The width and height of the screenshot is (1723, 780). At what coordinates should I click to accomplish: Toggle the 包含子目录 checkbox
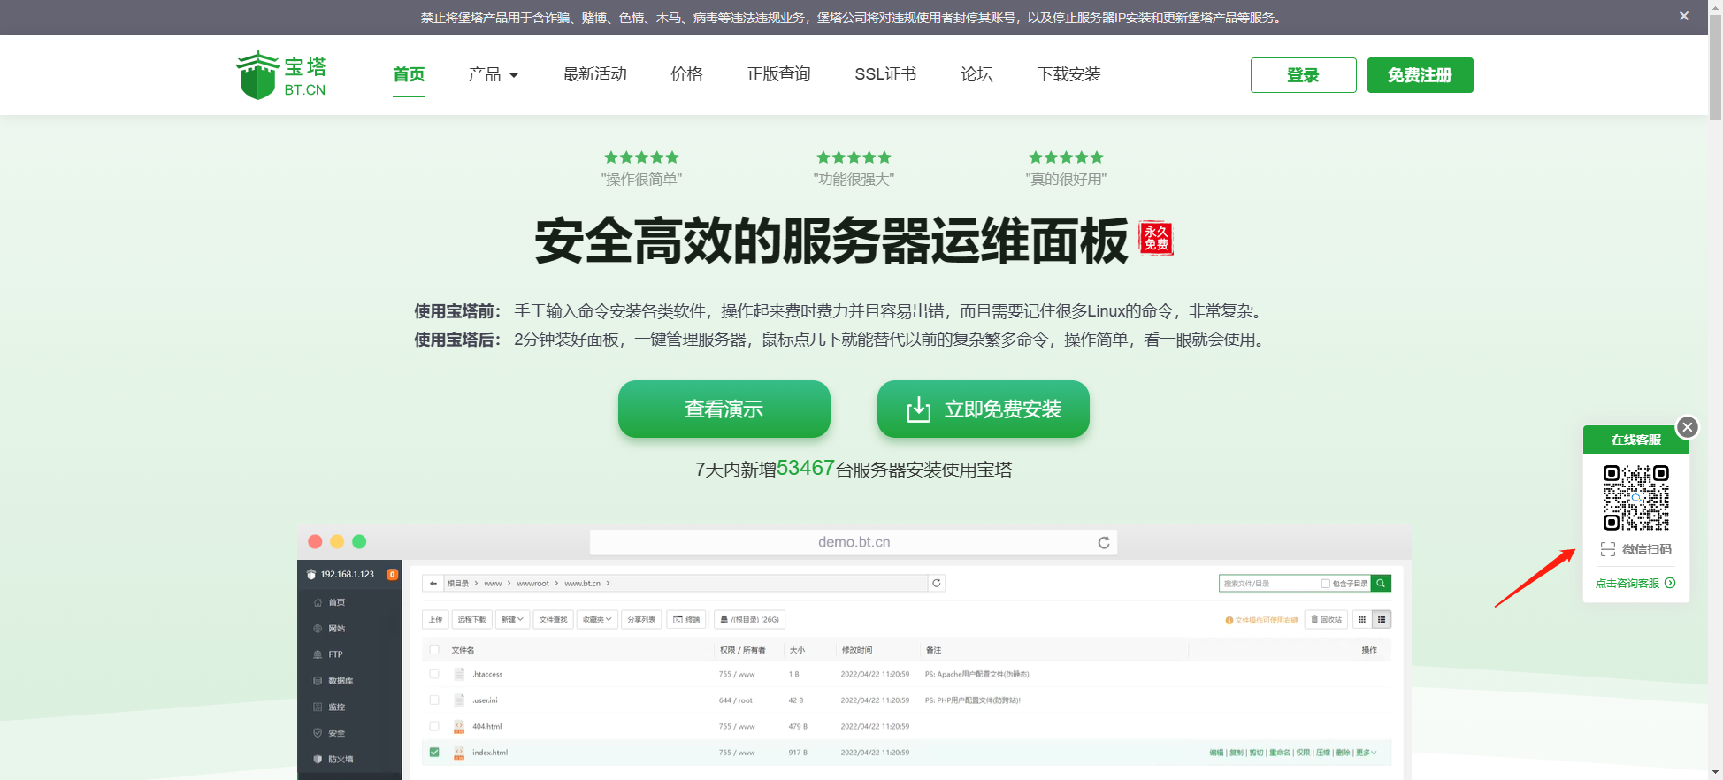pyautogui.click(x=1325, y=584)
